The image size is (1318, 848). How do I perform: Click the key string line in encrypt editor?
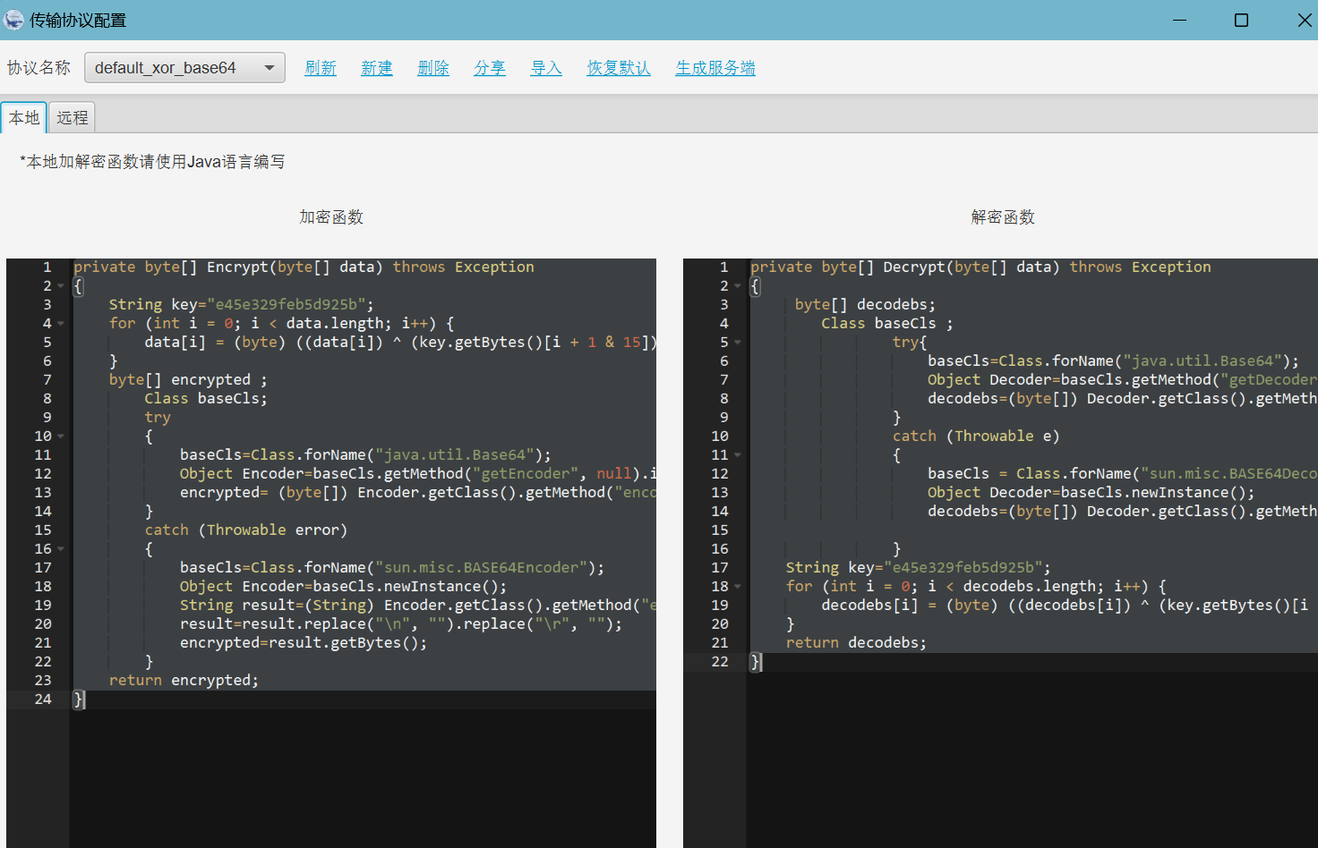pyautogui.click(x=241, y=305)
